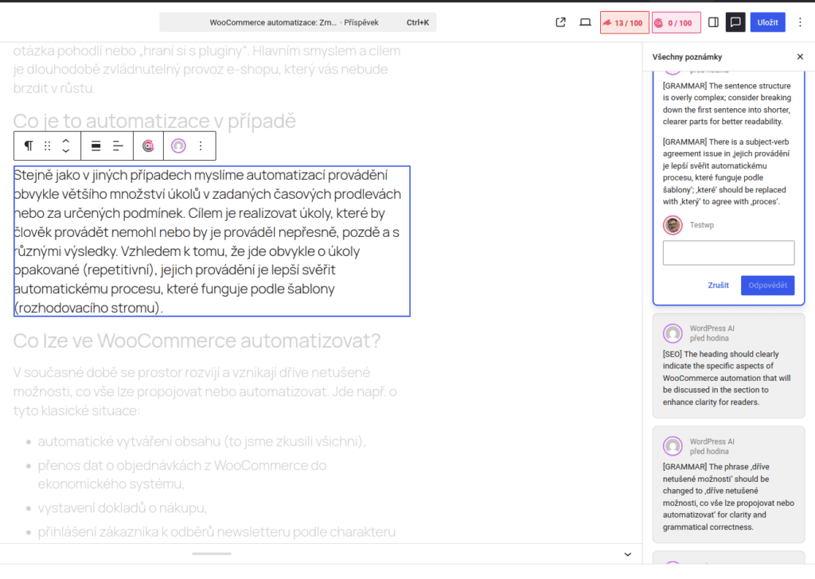Move the block down arrow

pos(66,150)
